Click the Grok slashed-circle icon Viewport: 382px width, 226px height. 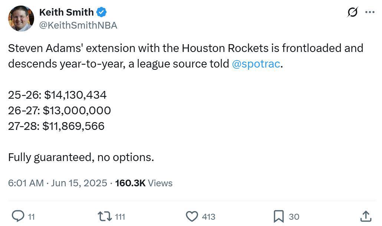tap(352, 12)
